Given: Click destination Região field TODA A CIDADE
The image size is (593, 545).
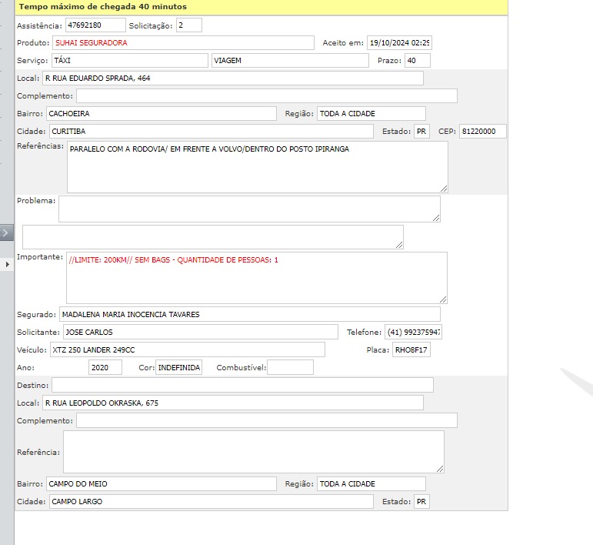Looking at the screenshot, I should click(x=371, y=484).
